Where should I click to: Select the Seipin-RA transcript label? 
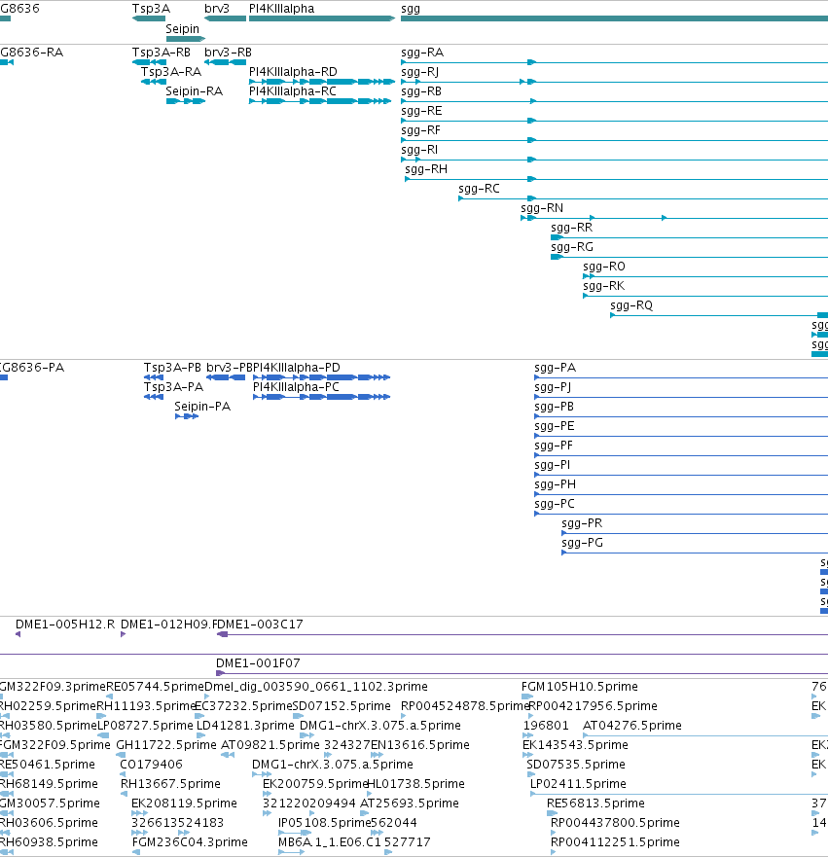coord(194,91)
